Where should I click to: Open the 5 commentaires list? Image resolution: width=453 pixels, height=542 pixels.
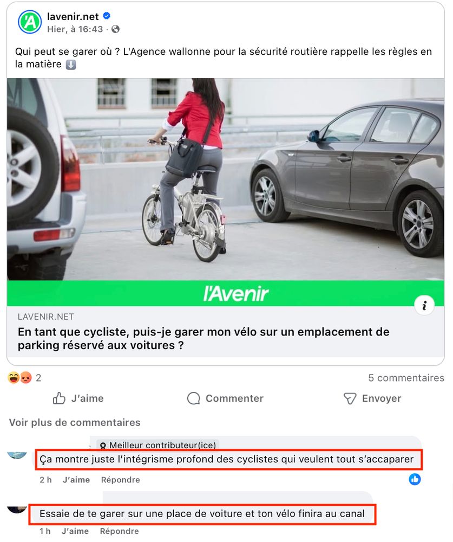[406, 378]
